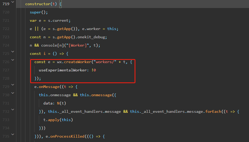Collapse the fold arrow at line 726
This screenshot has width=249, height=142.
(13, 60)
